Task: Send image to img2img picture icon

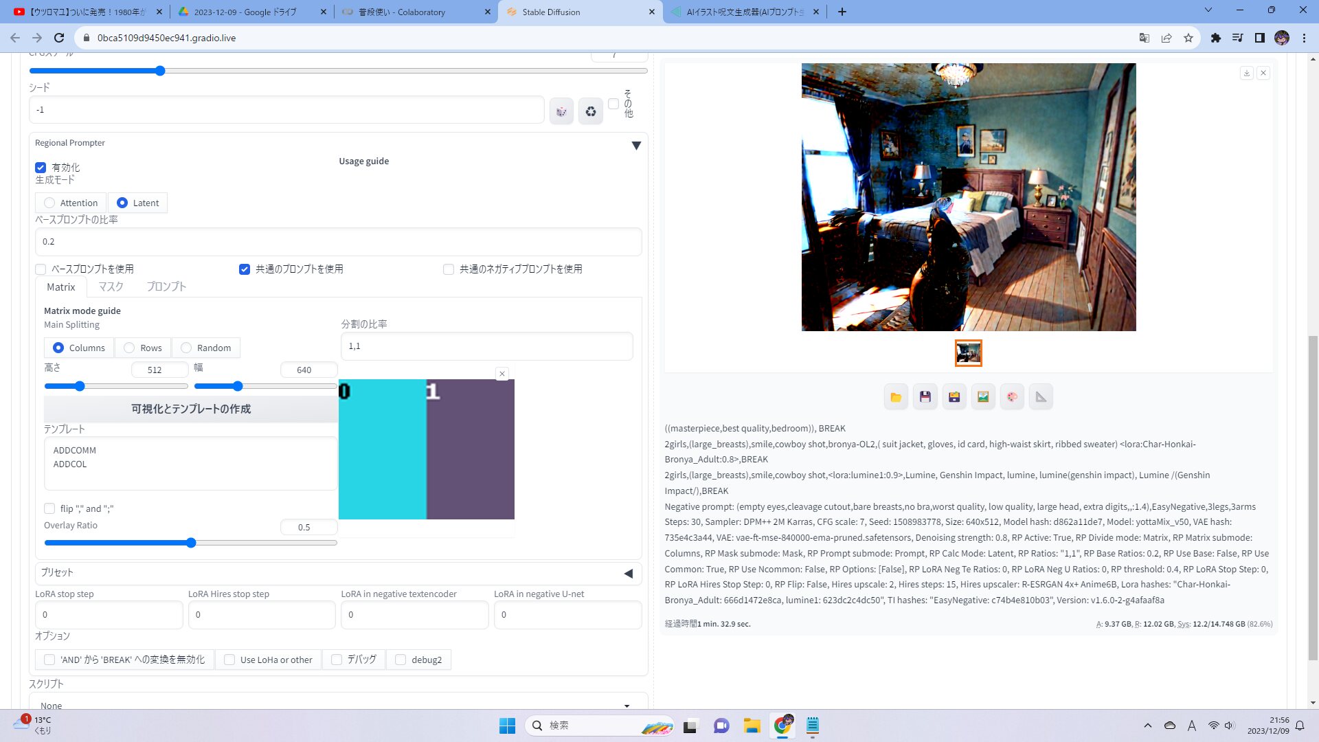Action: coord(983,397)
